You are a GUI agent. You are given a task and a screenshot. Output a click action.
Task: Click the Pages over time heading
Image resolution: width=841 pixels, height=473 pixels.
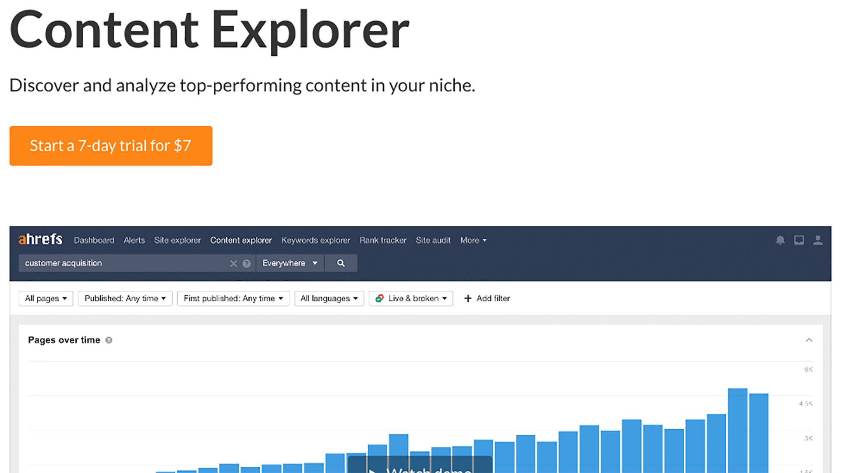64,340
